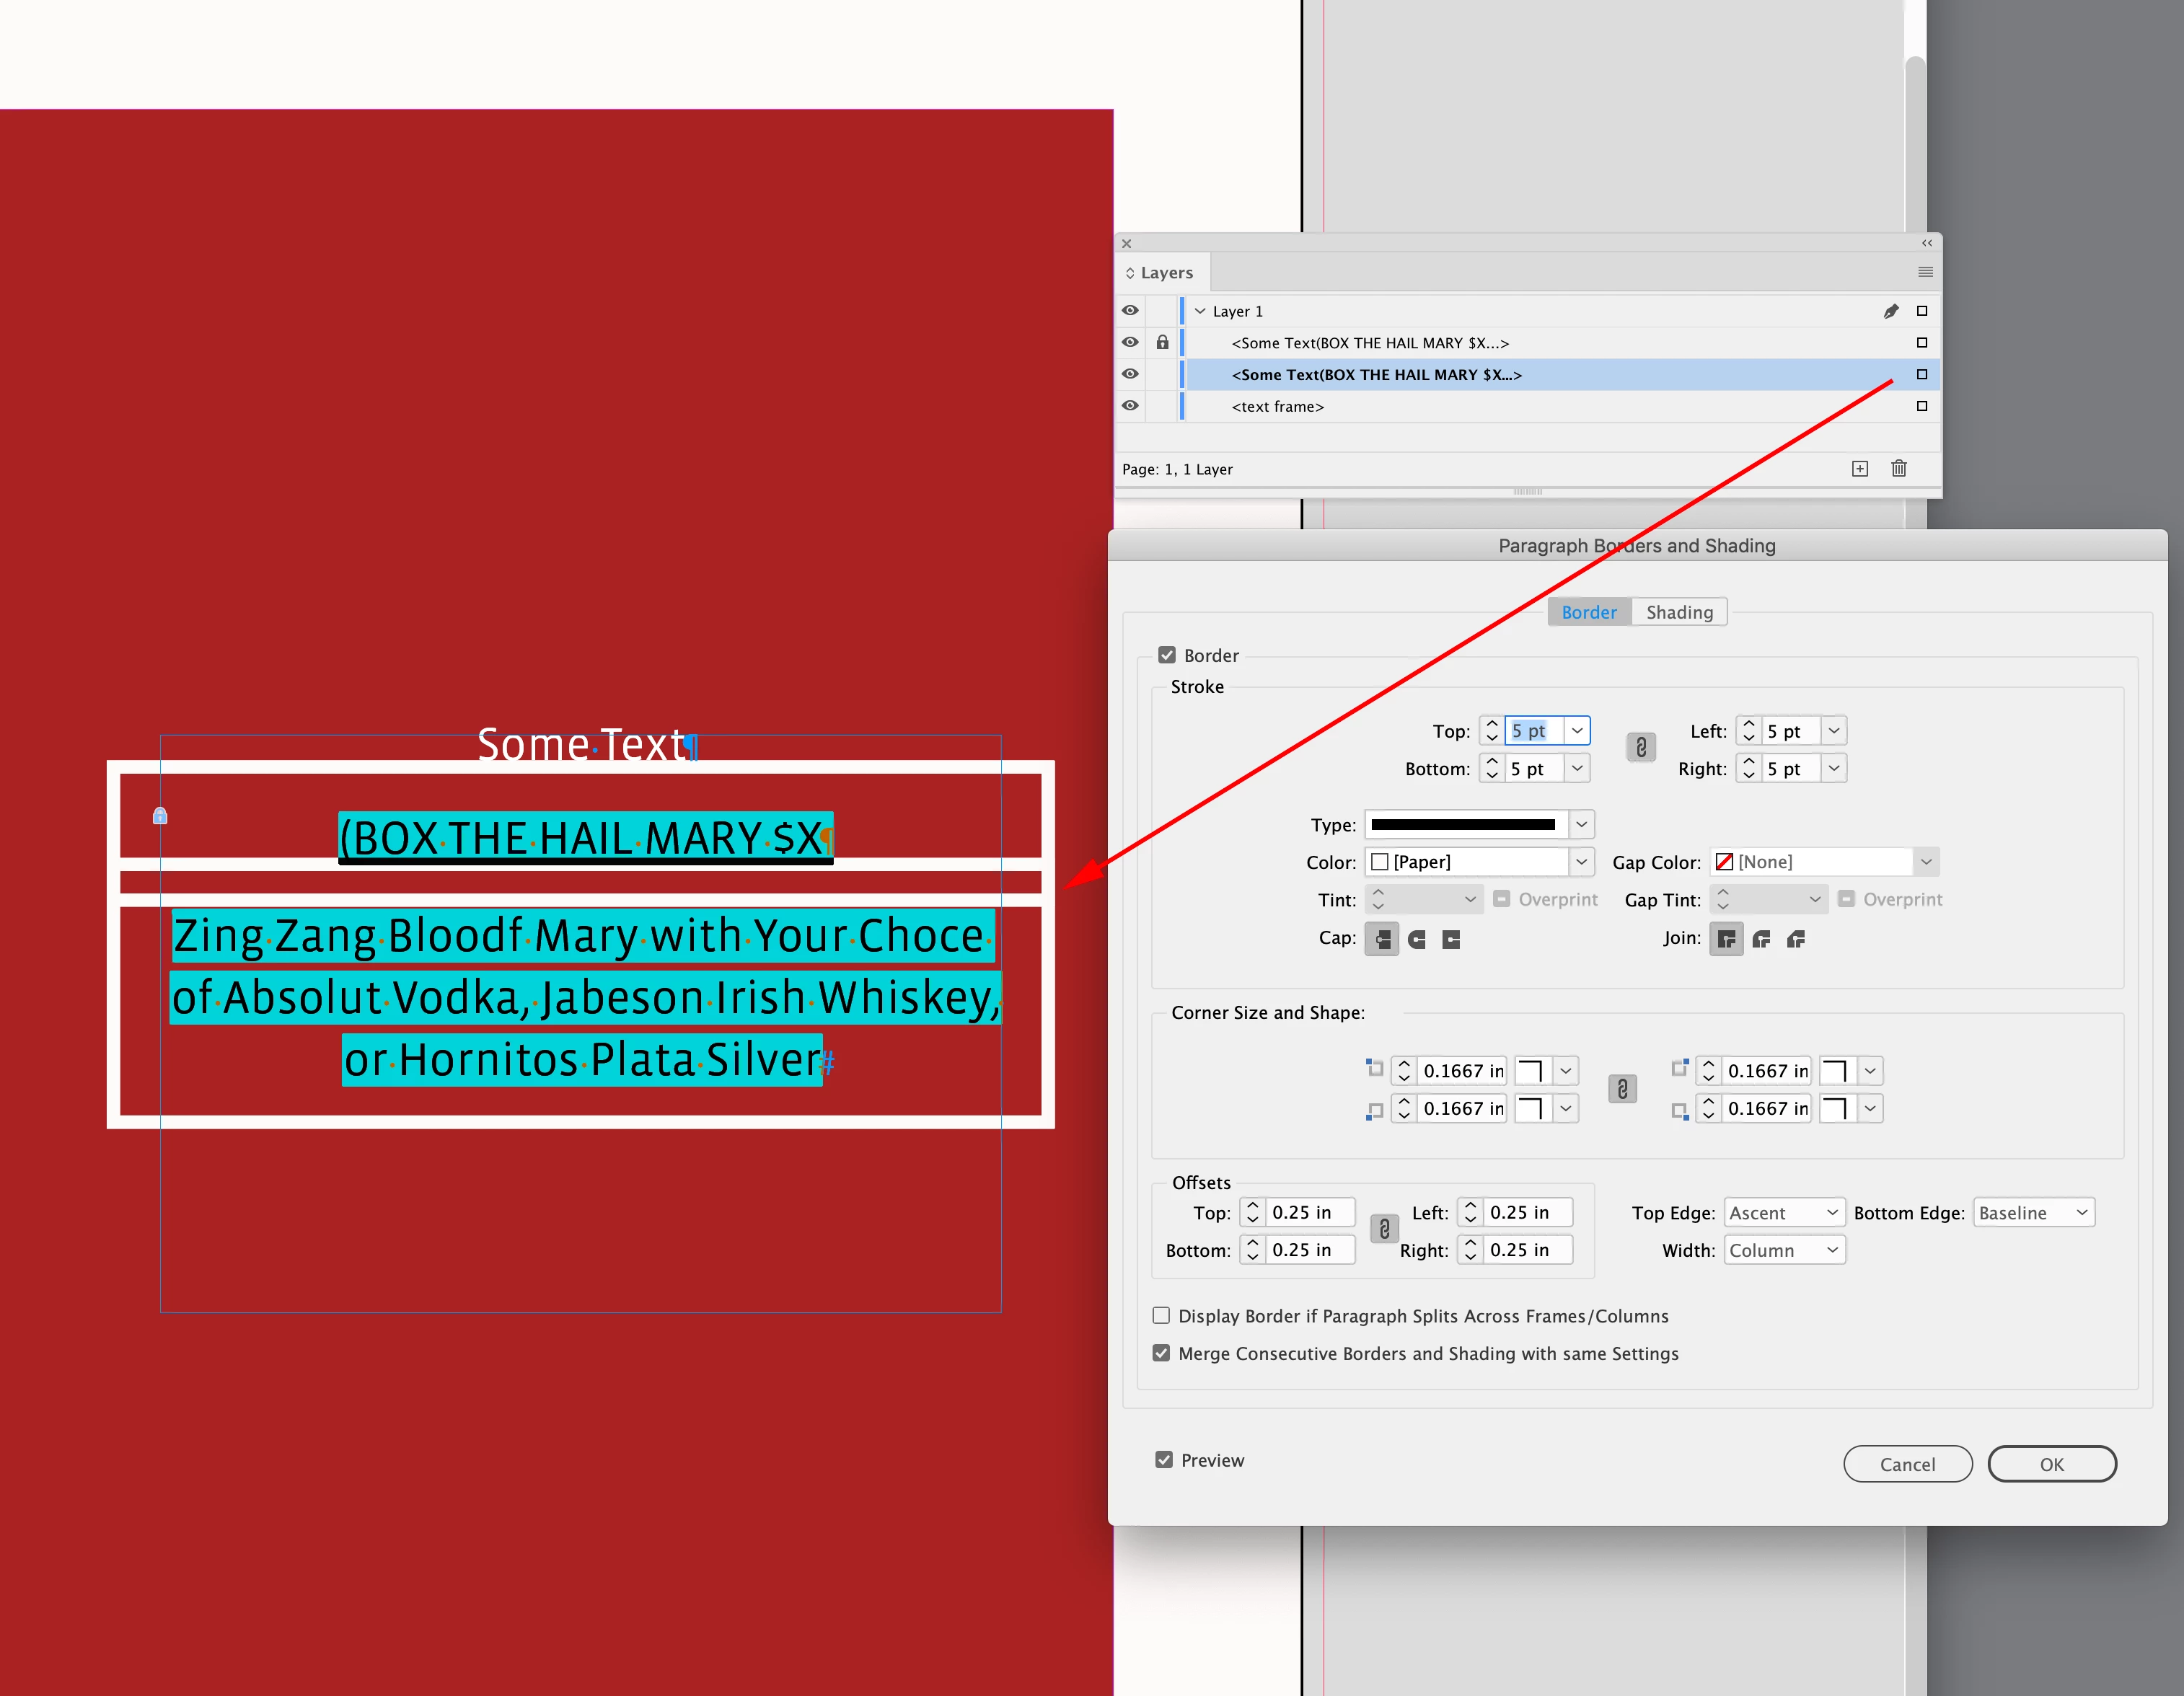Collapse the Layer 1 disclosure arrow

click(x=1200, y=311)
